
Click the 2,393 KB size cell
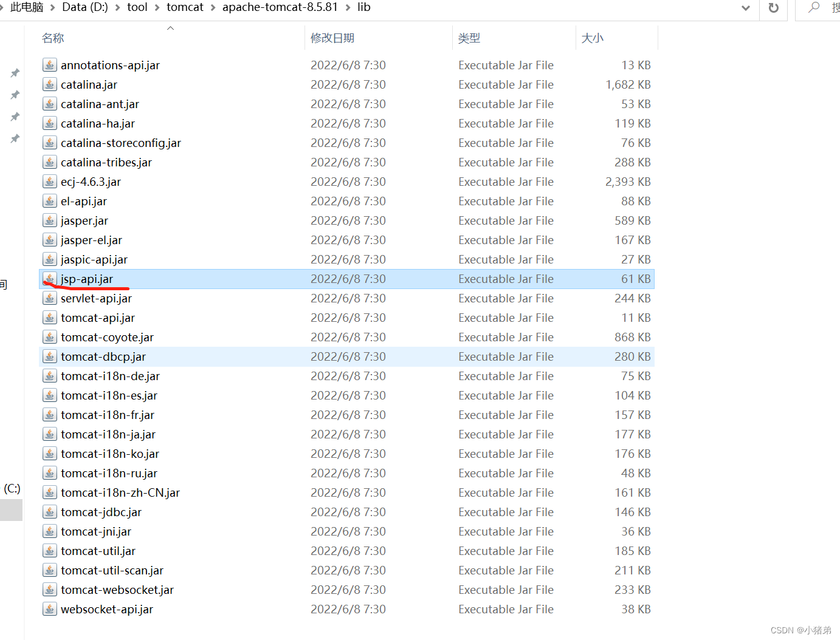628,182
